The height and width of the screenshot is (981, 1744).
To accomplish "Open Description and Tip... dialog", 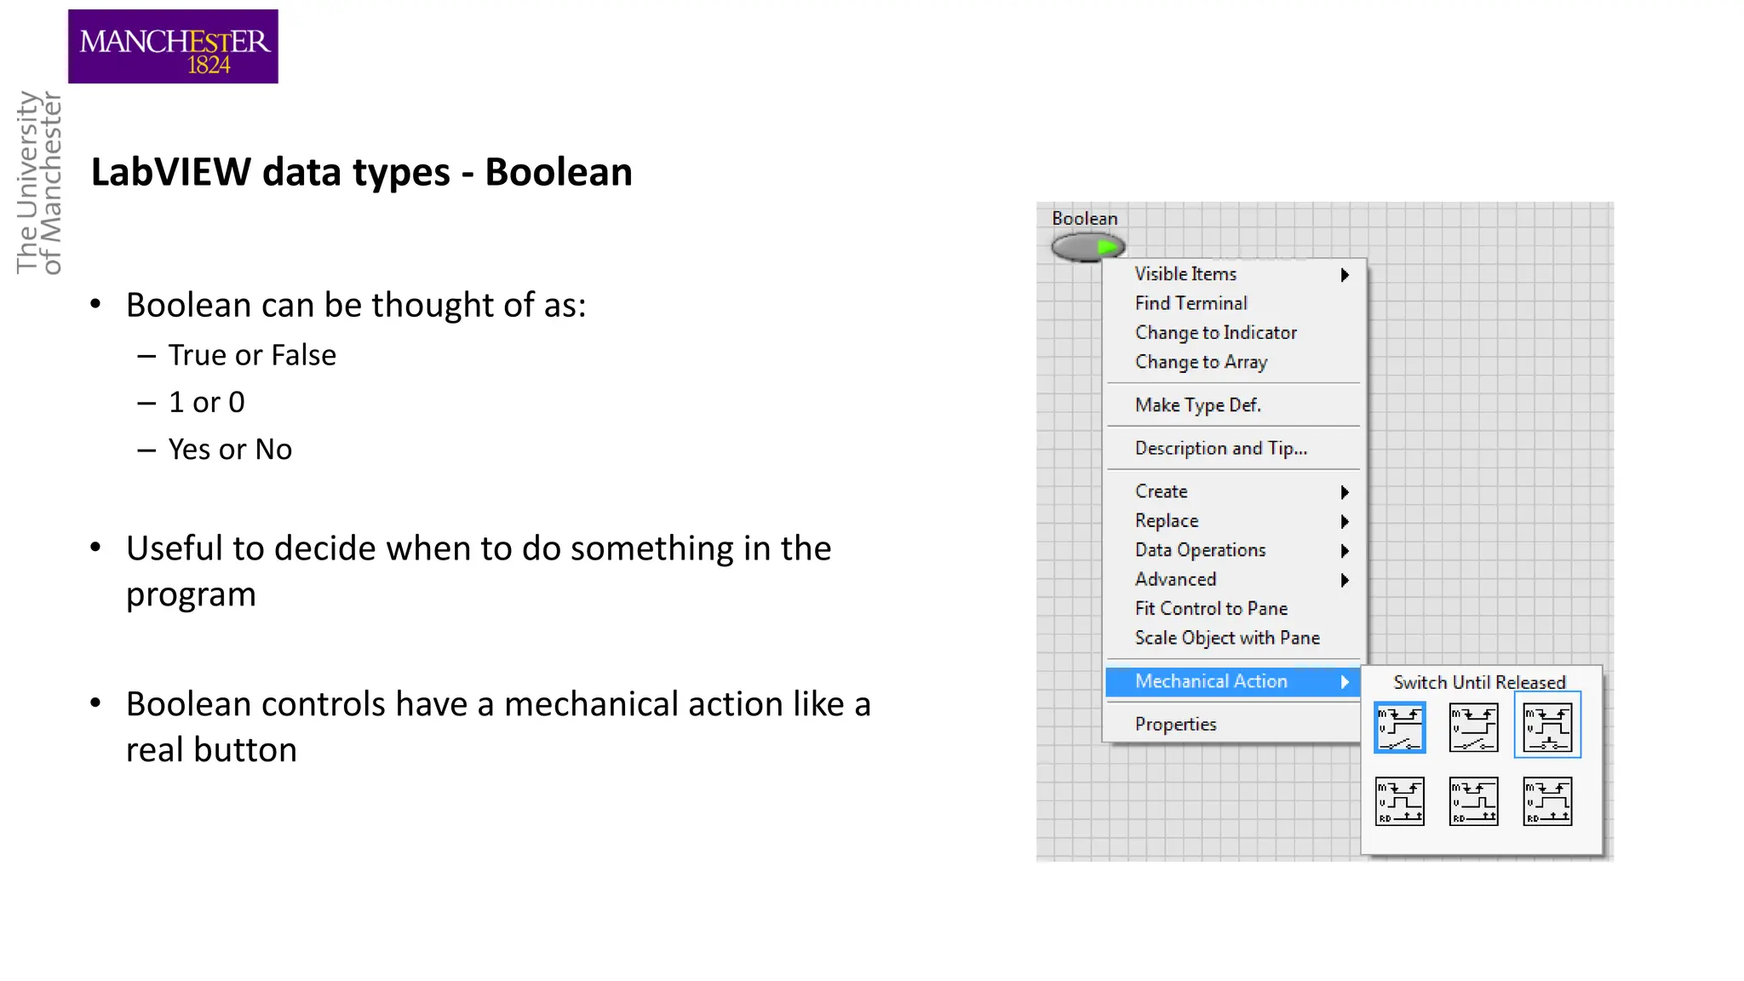I will [x=1234, y=449].
